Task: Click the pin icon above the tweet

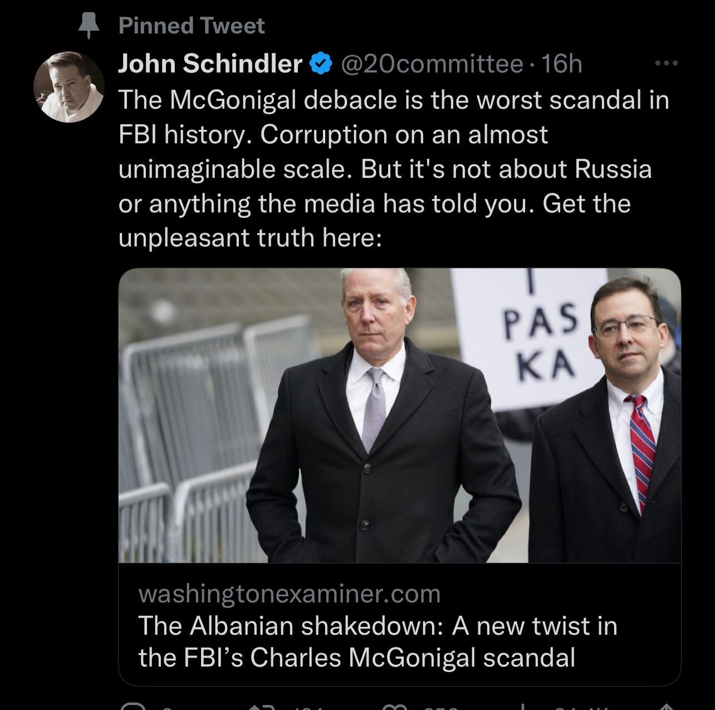Action: click(x=89, y=26)
